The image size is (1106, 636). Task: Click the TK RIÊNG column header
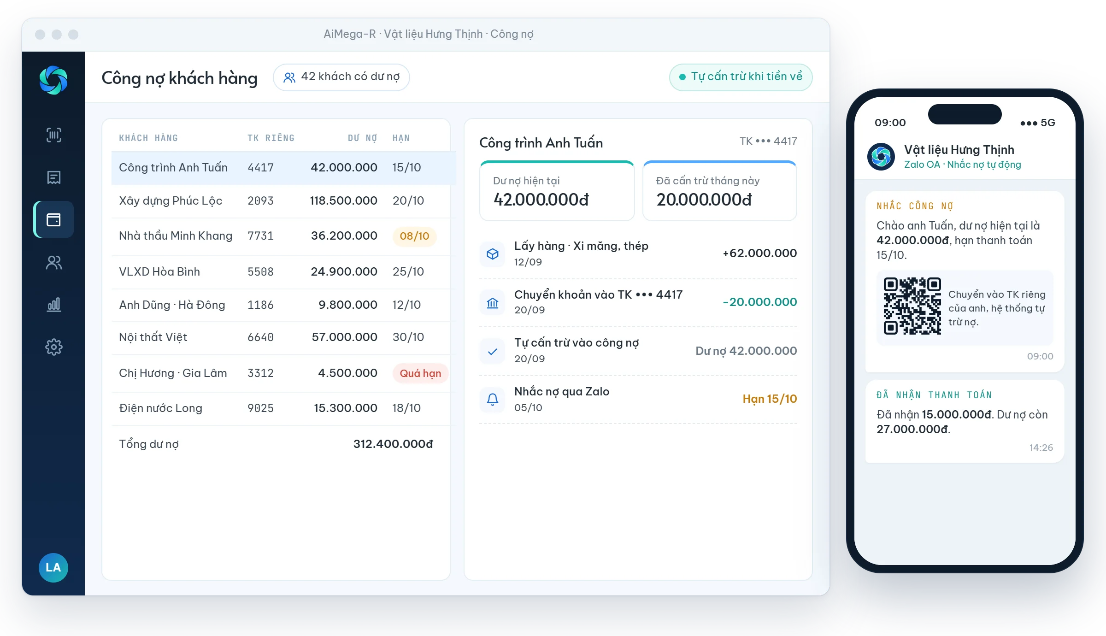click(271, 138)
